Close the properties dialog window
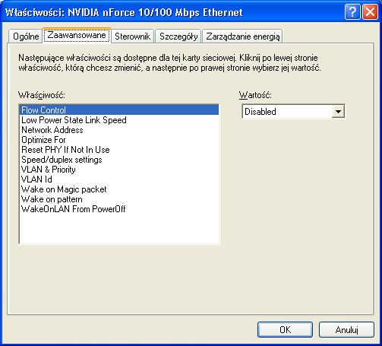Image resolution: width=382 pixels, height=346 pixels. (x=370, y=11)
